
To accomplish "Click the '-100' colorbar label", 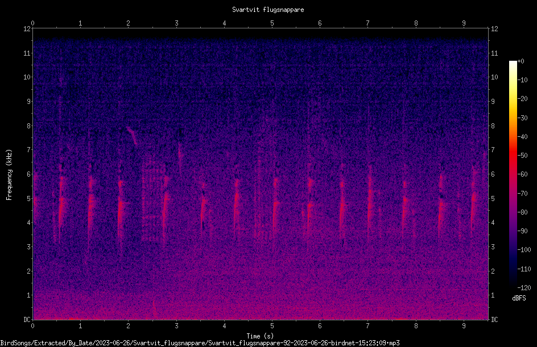I will (x=524, y=250).
